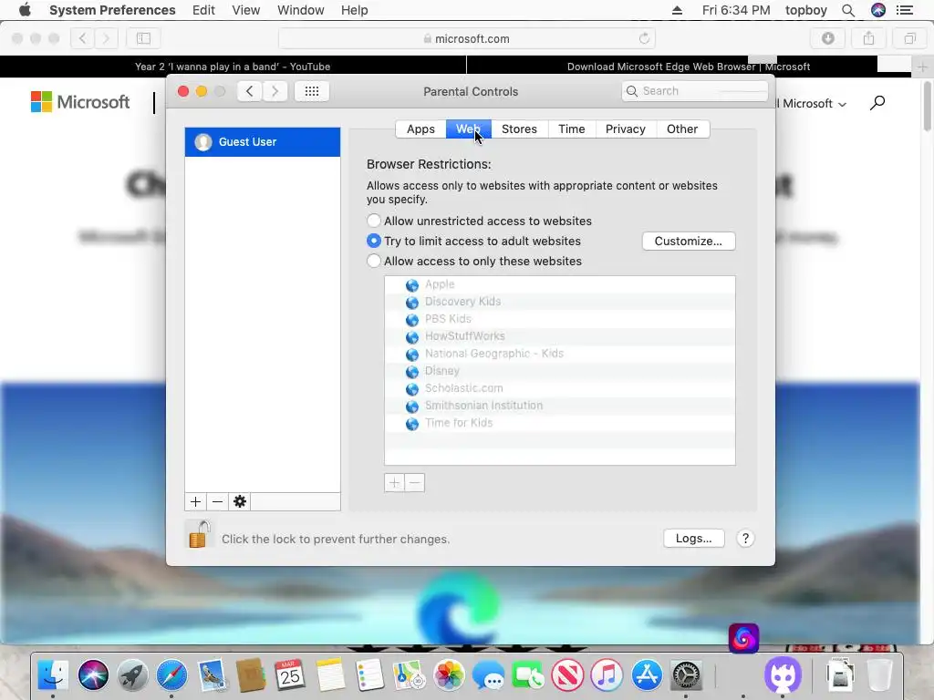Open Music iTunes icon in dock
The width and height of the screenshot is (934, 700).
[x=607, y=675]
